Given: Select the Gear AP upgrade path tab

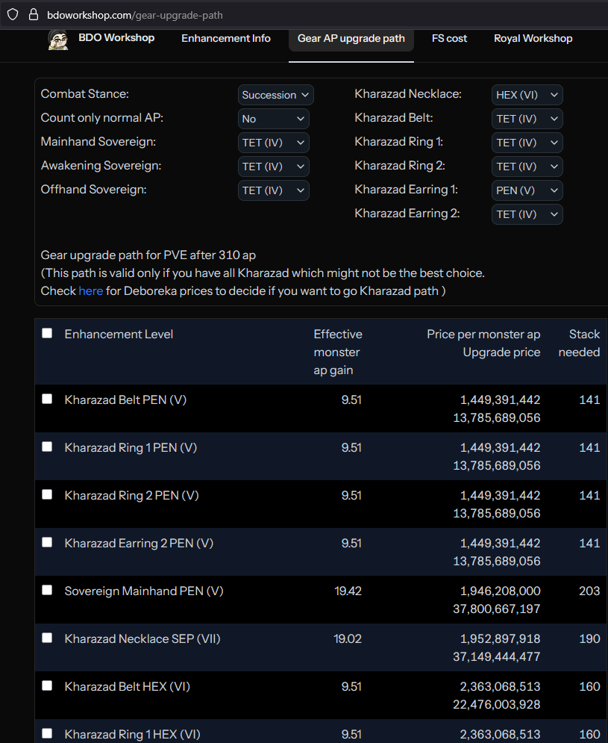Looking at the screenshot, I should [x=351, y=38].
